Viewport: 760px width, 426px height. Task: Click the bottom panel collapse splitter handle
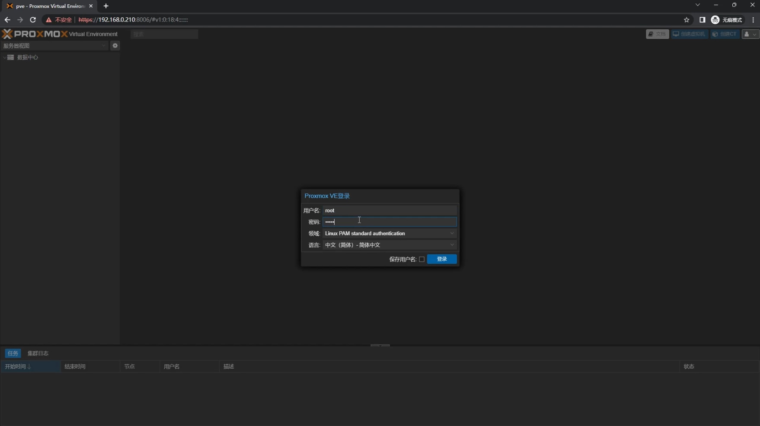pos(380,345)
